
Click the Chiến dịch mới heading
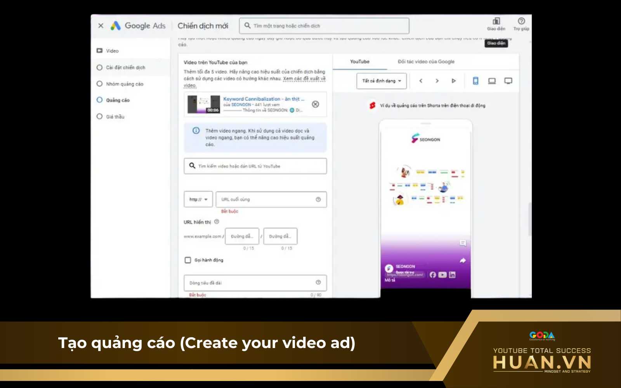203,26
